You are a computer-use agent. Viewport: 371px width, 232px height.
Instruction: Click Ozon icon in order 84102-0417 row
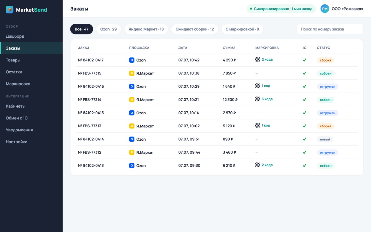[132, 60]
